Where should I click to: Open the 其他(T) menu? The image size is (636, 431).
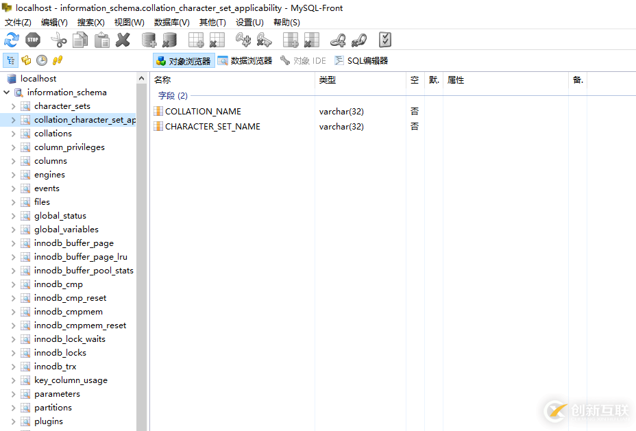point(212,23)
